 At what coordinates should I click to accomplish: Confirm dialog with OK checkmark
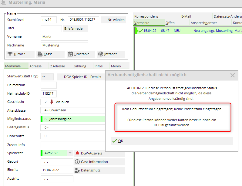(172, 141)
